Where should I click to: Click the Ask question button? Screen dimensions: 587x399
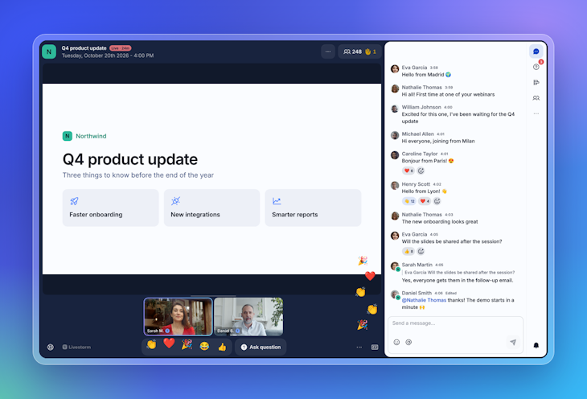[x=261, y=347]
